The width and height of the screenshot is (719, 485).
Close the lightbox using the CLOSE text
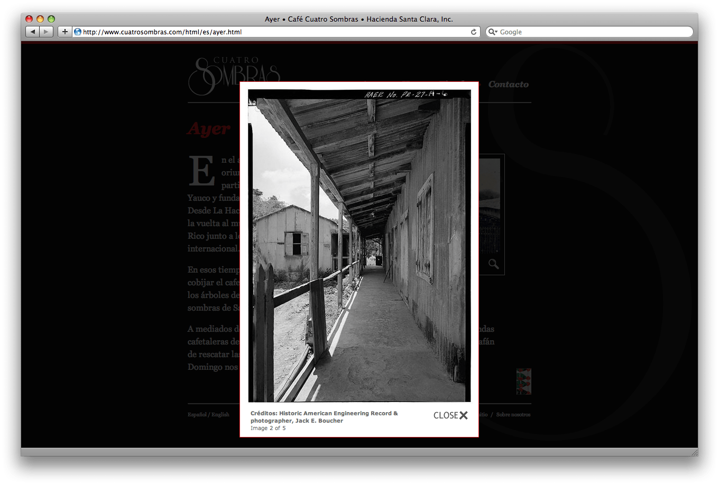[x=445, y=416]
